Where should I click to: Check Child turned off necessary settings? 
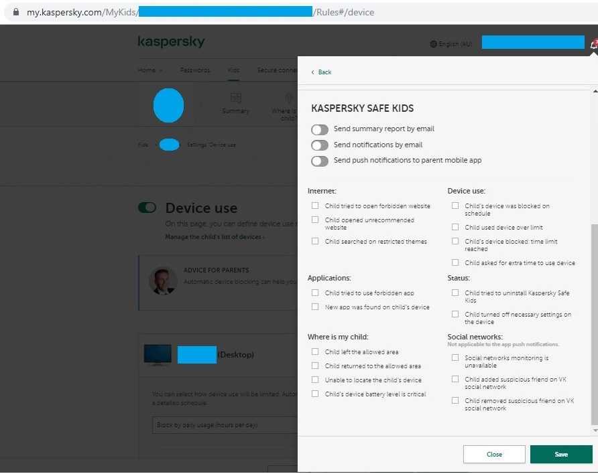pyautogui.click(x=455, y=314)
